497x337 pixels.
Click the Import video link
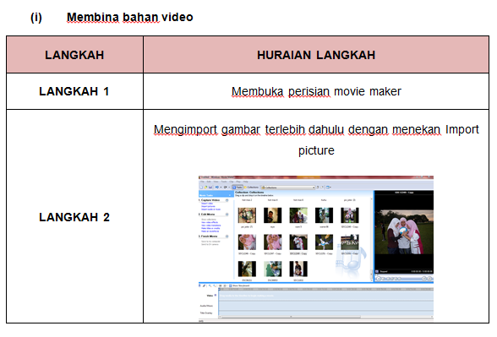(x=207, y=204)
